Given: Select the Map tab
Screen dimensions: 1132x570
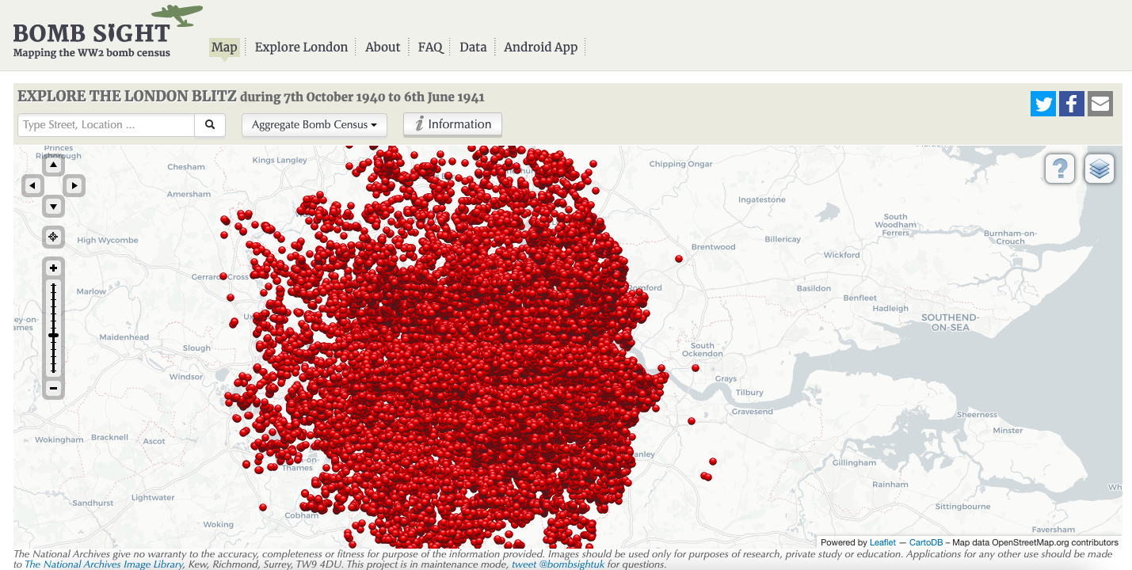Looking at the screenshot, I should pyautogui.click(x=224, y=47).
